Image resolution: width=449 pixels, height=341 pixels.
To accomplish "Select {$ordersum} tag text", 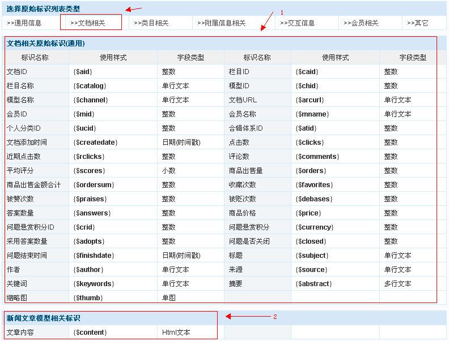I will click(94, 185).
